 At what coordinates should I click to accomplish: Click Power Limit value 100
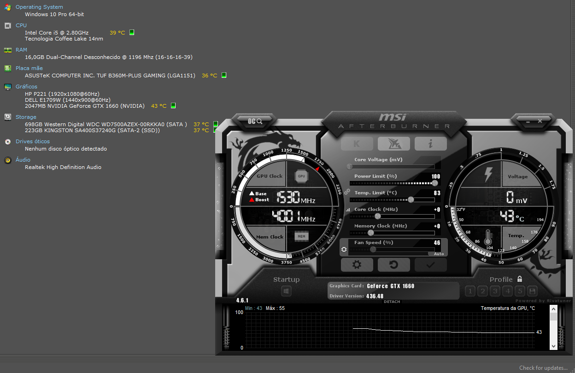pyautogui.click(x=435, y=176)
